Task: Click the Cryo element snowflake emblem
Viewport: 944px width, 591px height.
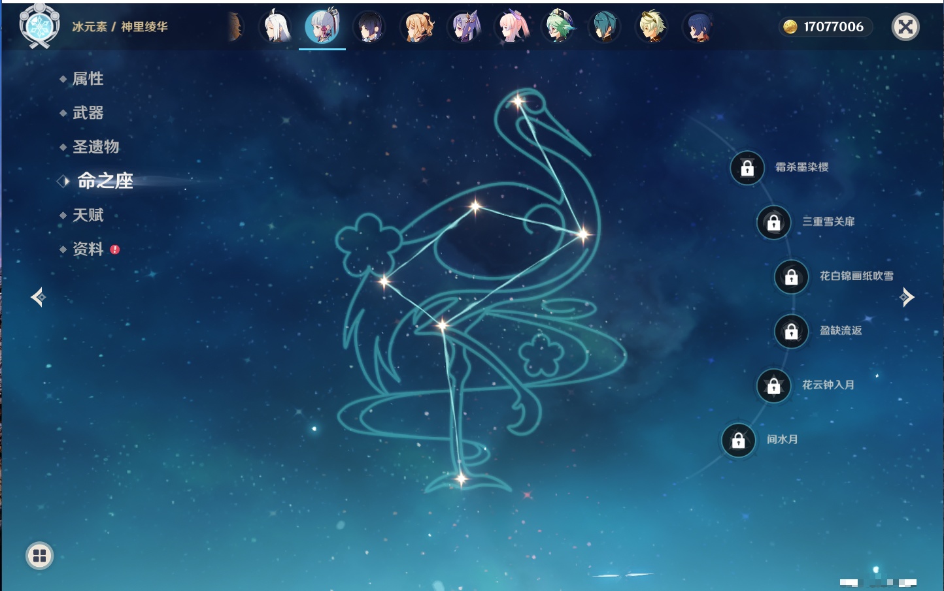Action: pos(39,27)
